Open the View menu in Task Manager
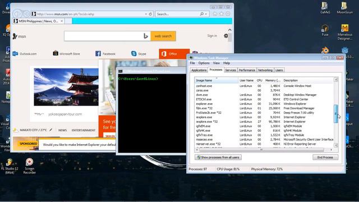Screen dimensions: 359x202 (x=217, y=63)
